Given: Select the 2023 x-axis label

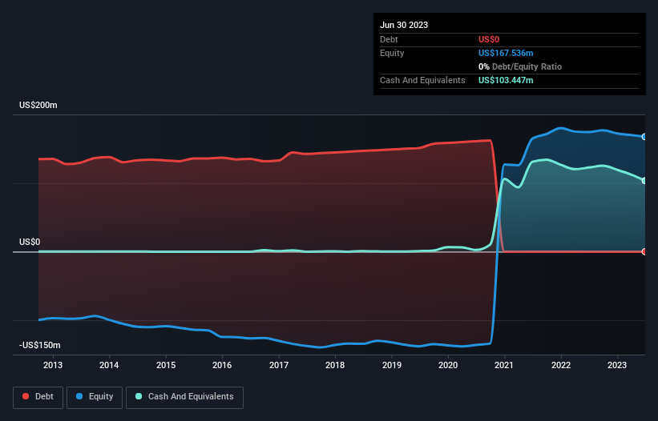Looking at the screenshot, I should [x=617, y=365].
